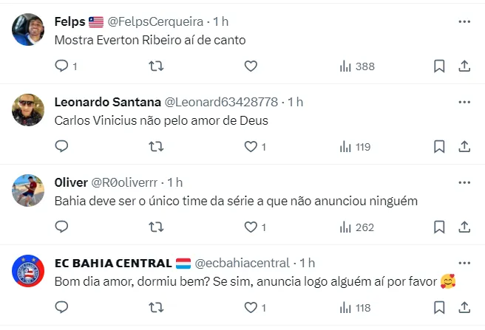Retweet Felps's Everton Ribeiro tweet
Screen dimensions: 485x330
tap(157, 66)
